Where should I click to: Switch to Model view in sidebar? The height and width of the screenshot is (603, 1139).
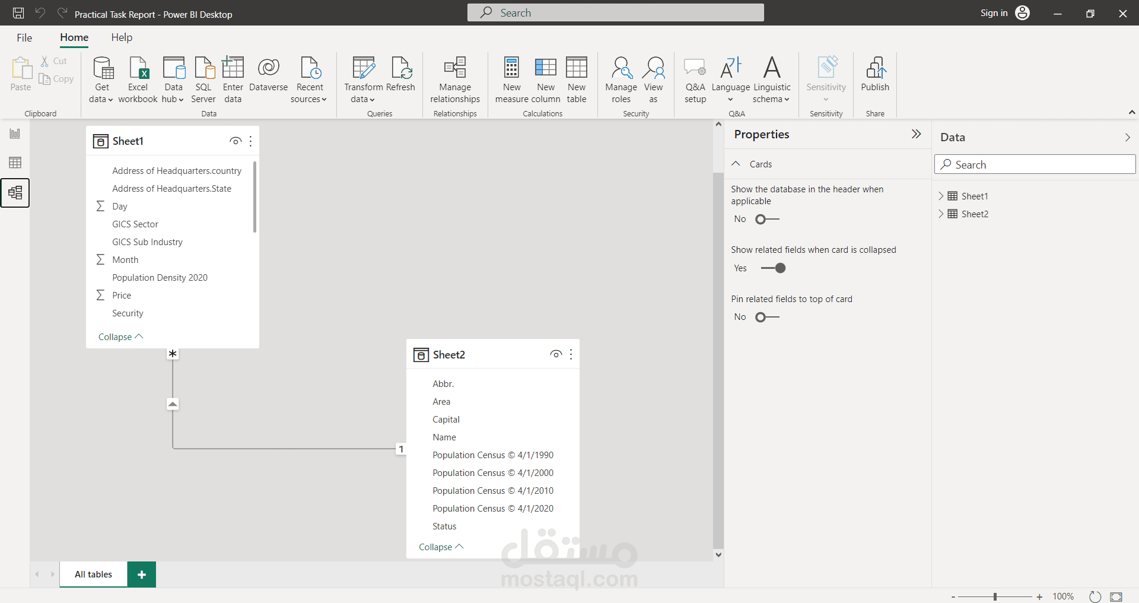coord(15,192)
